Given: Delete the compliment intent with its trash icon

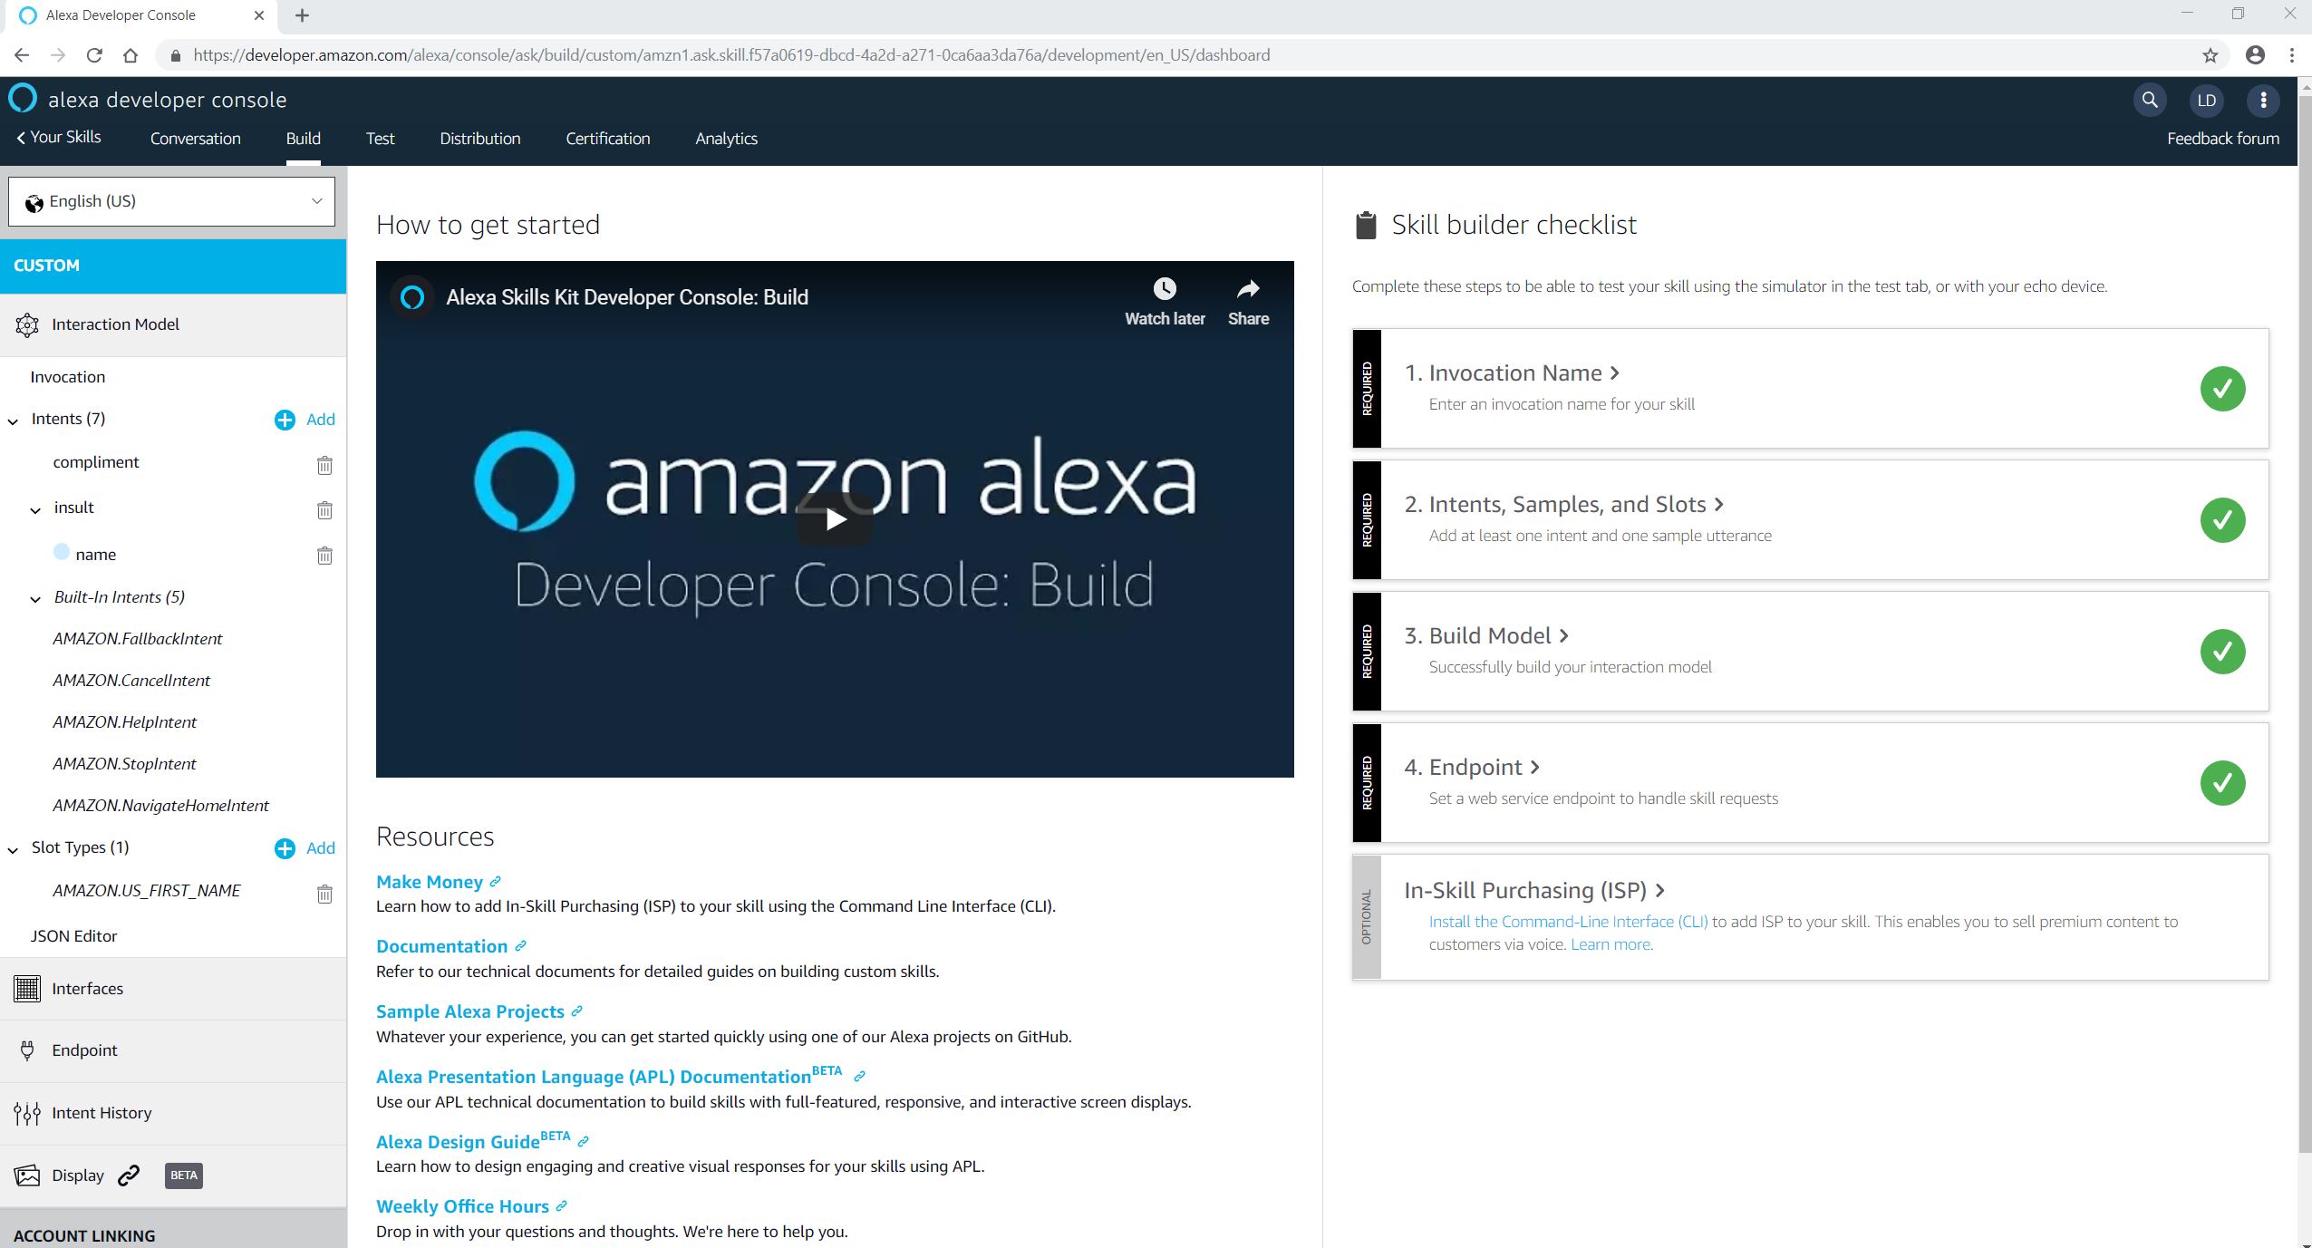Looking at the screenshot, I should tap(324, 465).
